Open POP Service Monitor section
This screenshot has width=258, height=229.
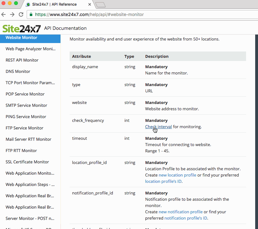click(25, 94)
